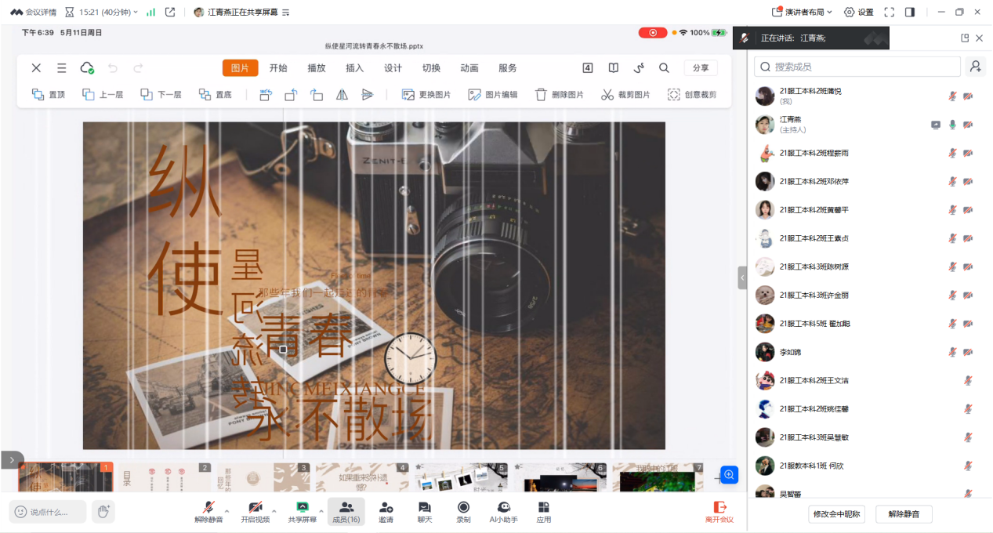This screenshot has height=533, width=993.
Task: Pop out the members panel into separate window
Action: click(x=965, y=38)
